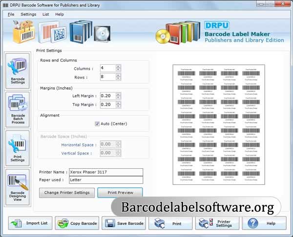
Task: Click the CD case banner icon
Action: (103, 34)
